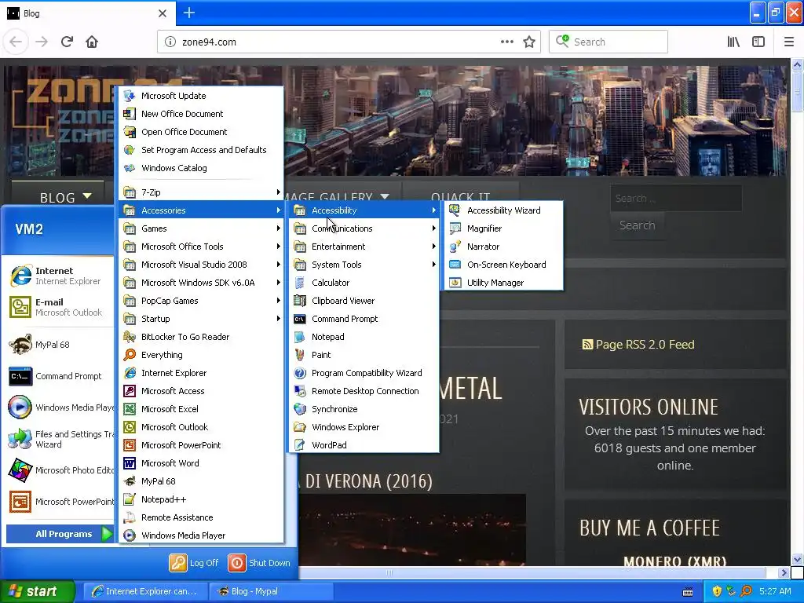Reload the page in browser toolbar
Viewport: 804px width, 603px height.
(67, 42)
